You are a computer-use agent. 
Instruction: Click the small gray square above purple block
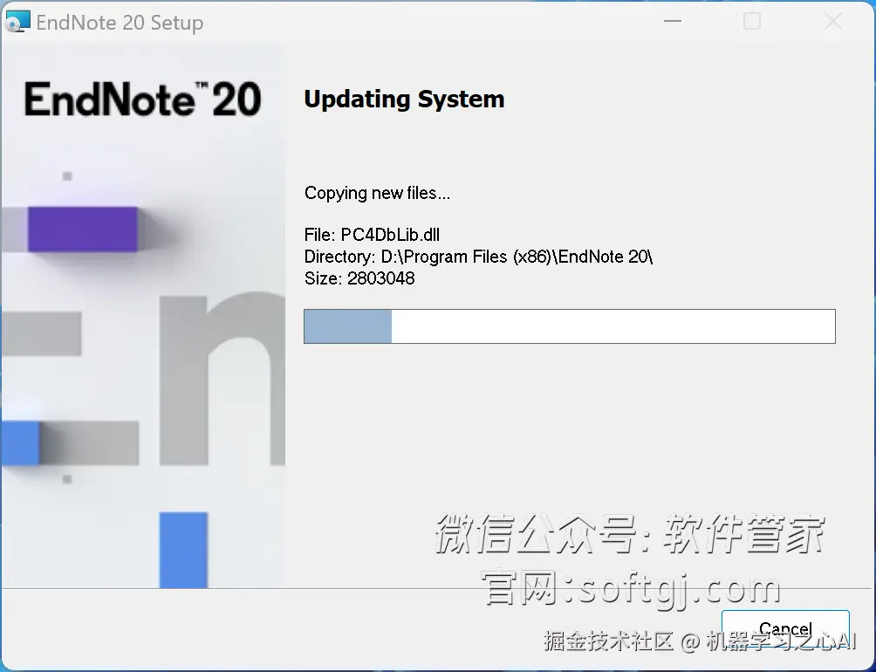pos(67,176)
